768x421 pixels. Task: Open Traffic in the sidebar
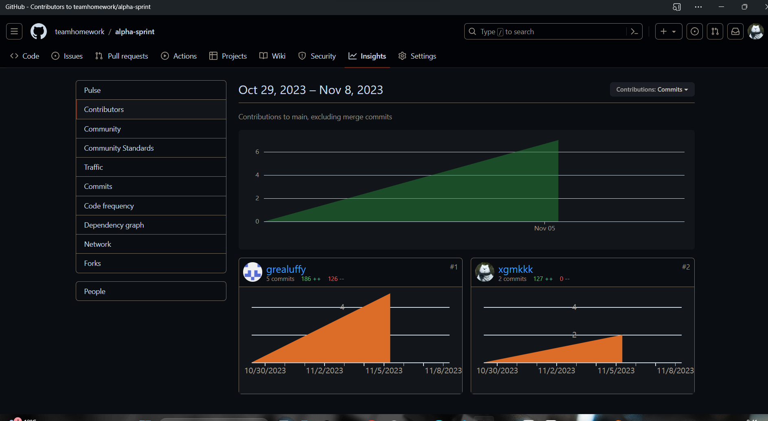coord(151,167)
